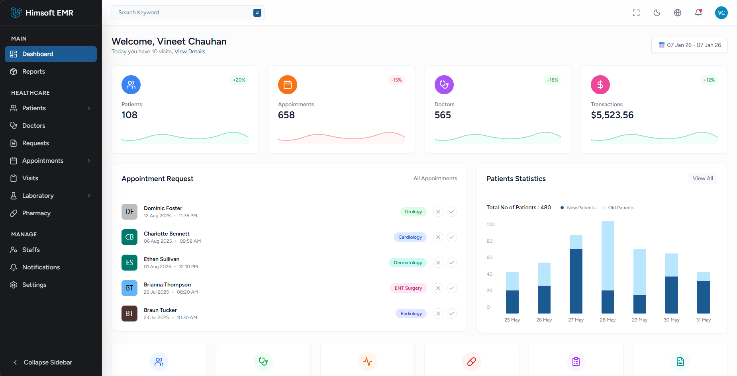Reject Dominic Foster's appointment request

(x=438, y=212)
